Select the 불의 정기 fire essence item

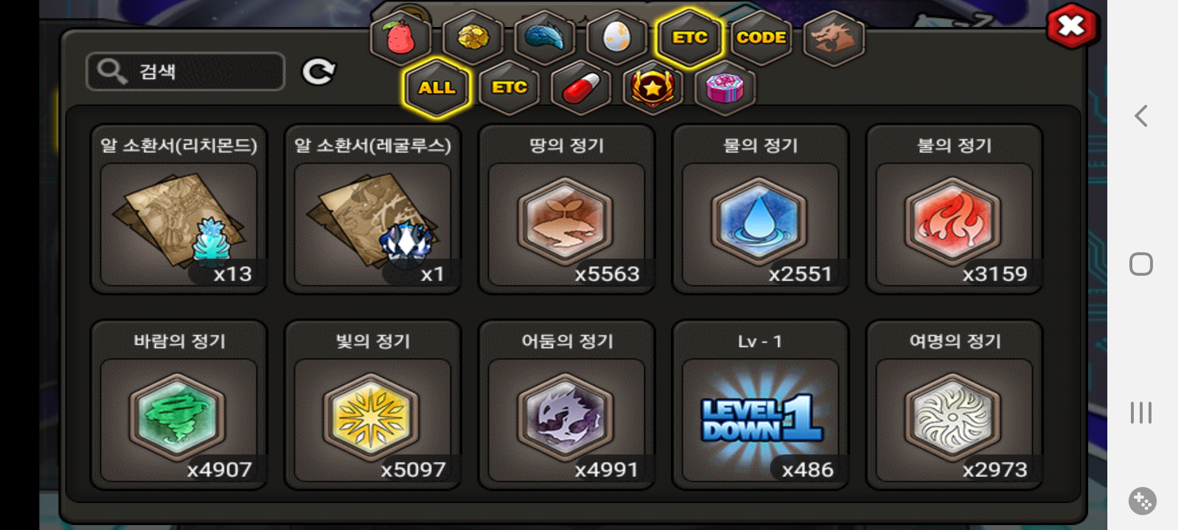click(954, 209)
